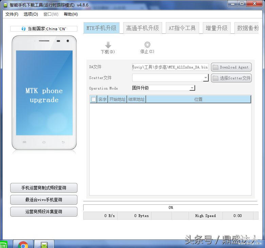Switch to the 高通手机升级 tab
265x248 pixels.
click(x=142, y=28)
